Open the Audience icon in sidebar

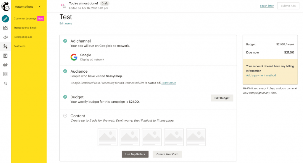click(5, 28)
